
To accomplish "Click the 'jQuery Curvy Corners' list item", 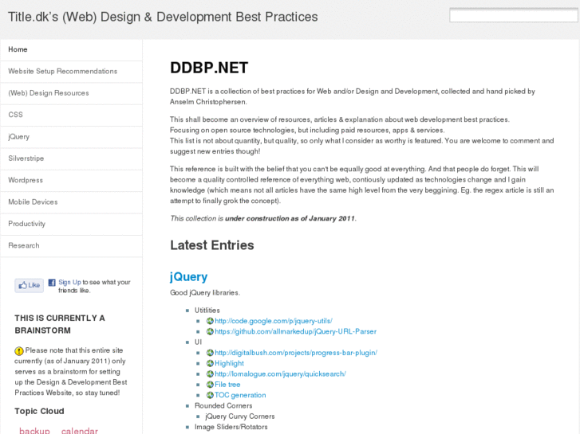I will point(240,416).
